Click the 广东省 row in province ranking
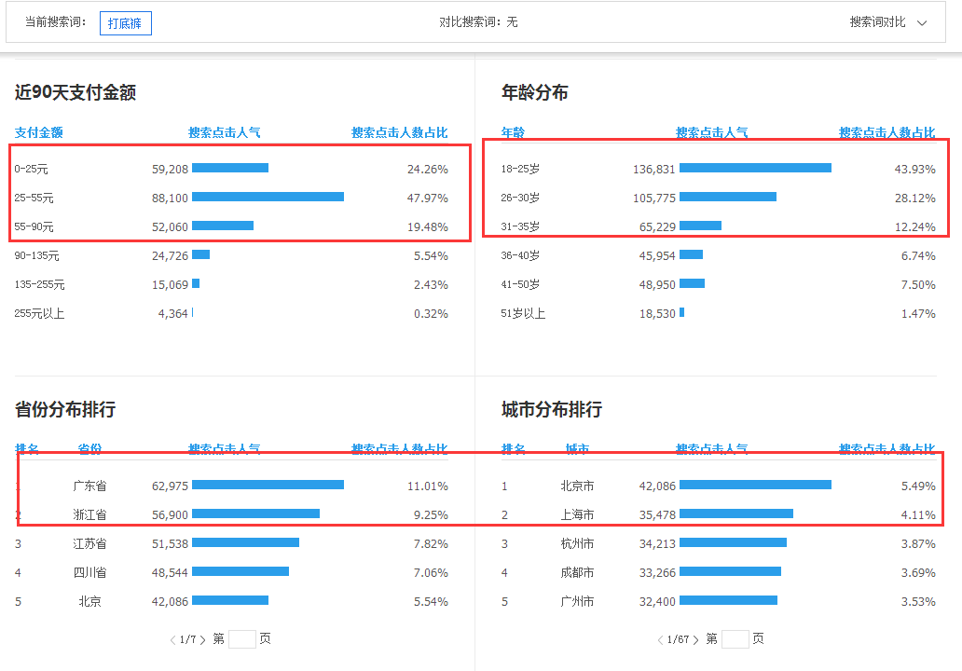This screenshot has height=671, width=962. (x=231, y=486)
